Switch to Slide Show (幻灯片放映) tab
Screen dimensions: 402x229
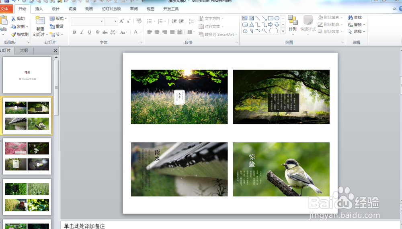coord(111,9)
